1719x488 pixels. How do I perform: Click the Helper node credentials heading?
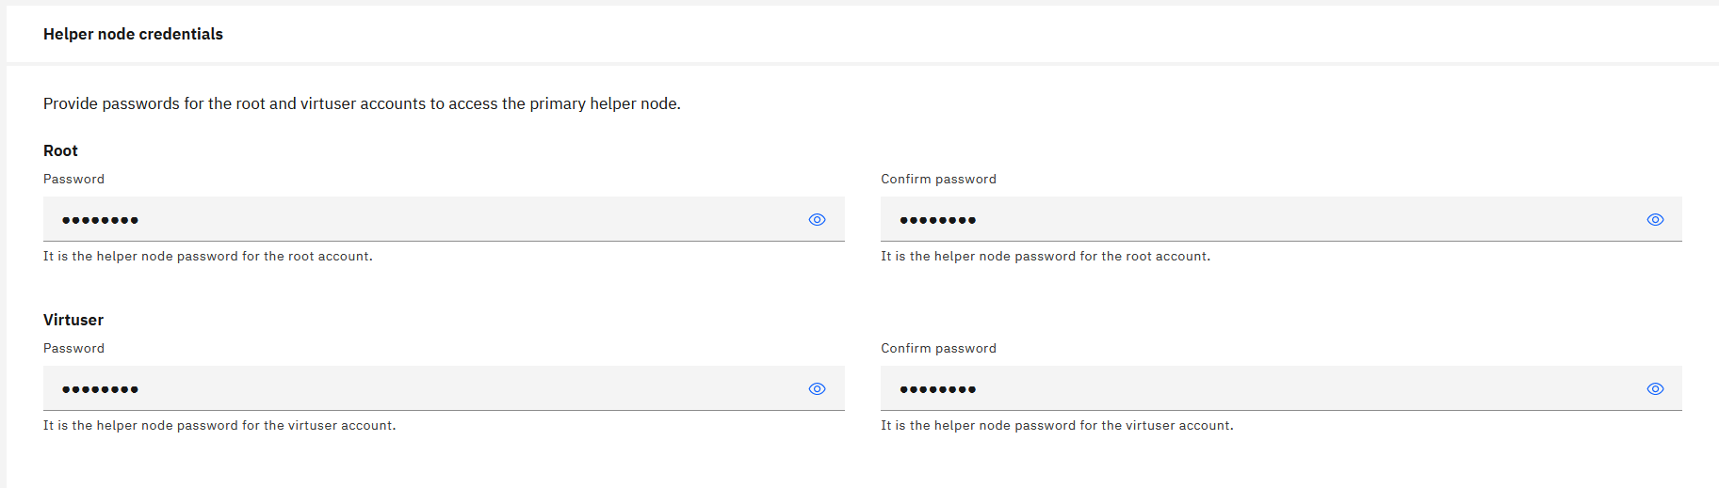tap(133, 34)
